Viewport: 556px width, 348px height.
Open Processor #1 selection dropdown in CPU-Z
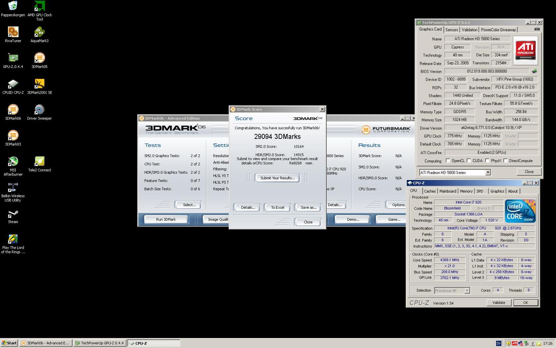(467, 291)
